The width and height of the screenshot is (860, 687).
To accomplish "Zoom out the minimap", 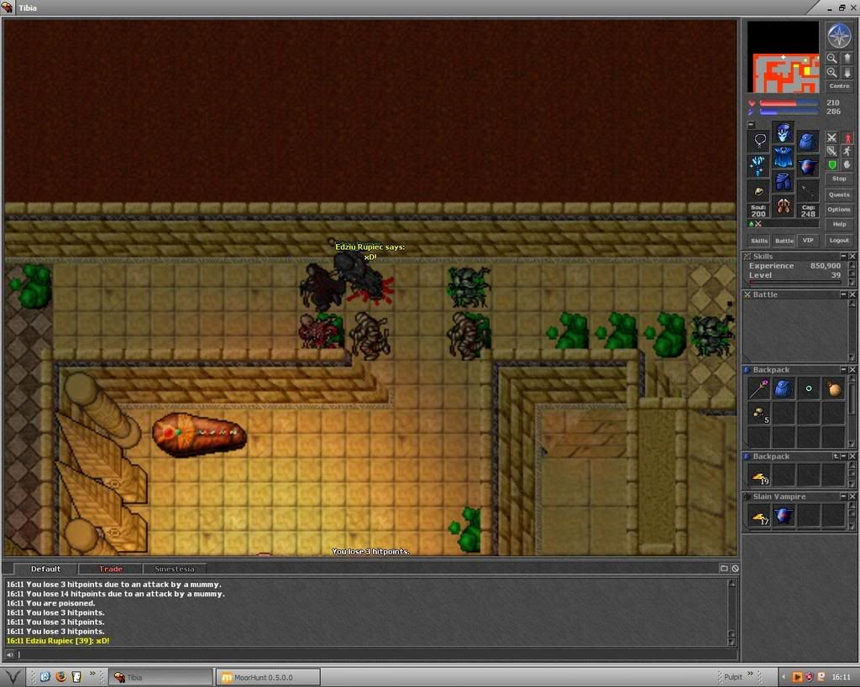I will tap(832, 58).
